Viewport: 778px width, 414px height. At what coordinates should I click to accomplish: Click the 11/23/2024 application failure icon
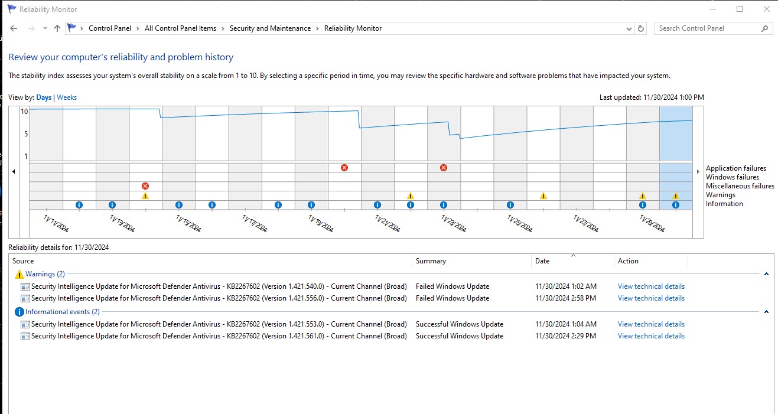coord(444,168)
